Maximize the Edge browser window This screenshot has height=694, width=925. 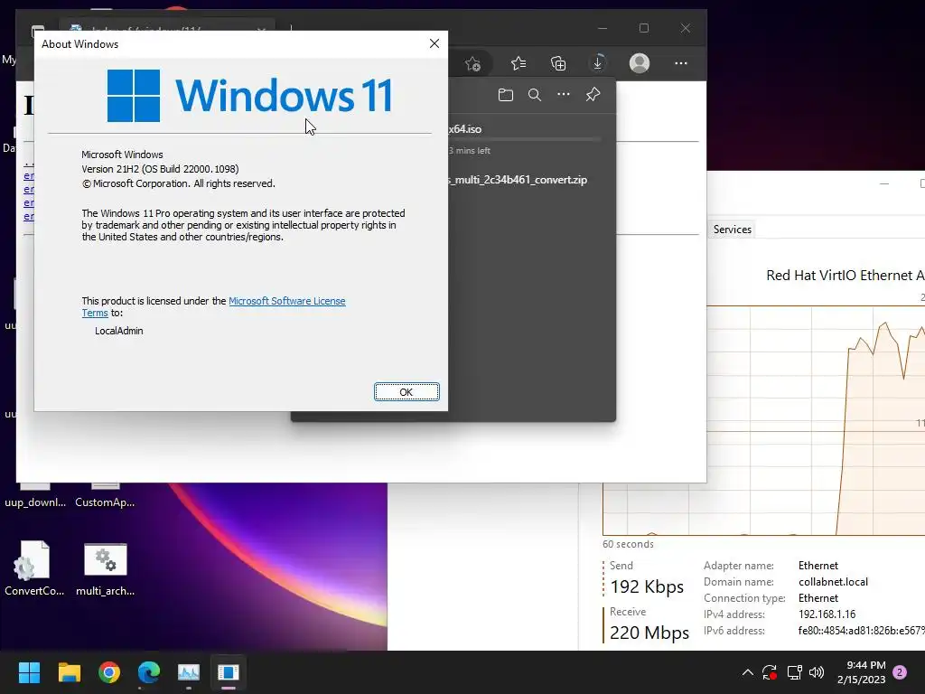click(x=643, y=28)
